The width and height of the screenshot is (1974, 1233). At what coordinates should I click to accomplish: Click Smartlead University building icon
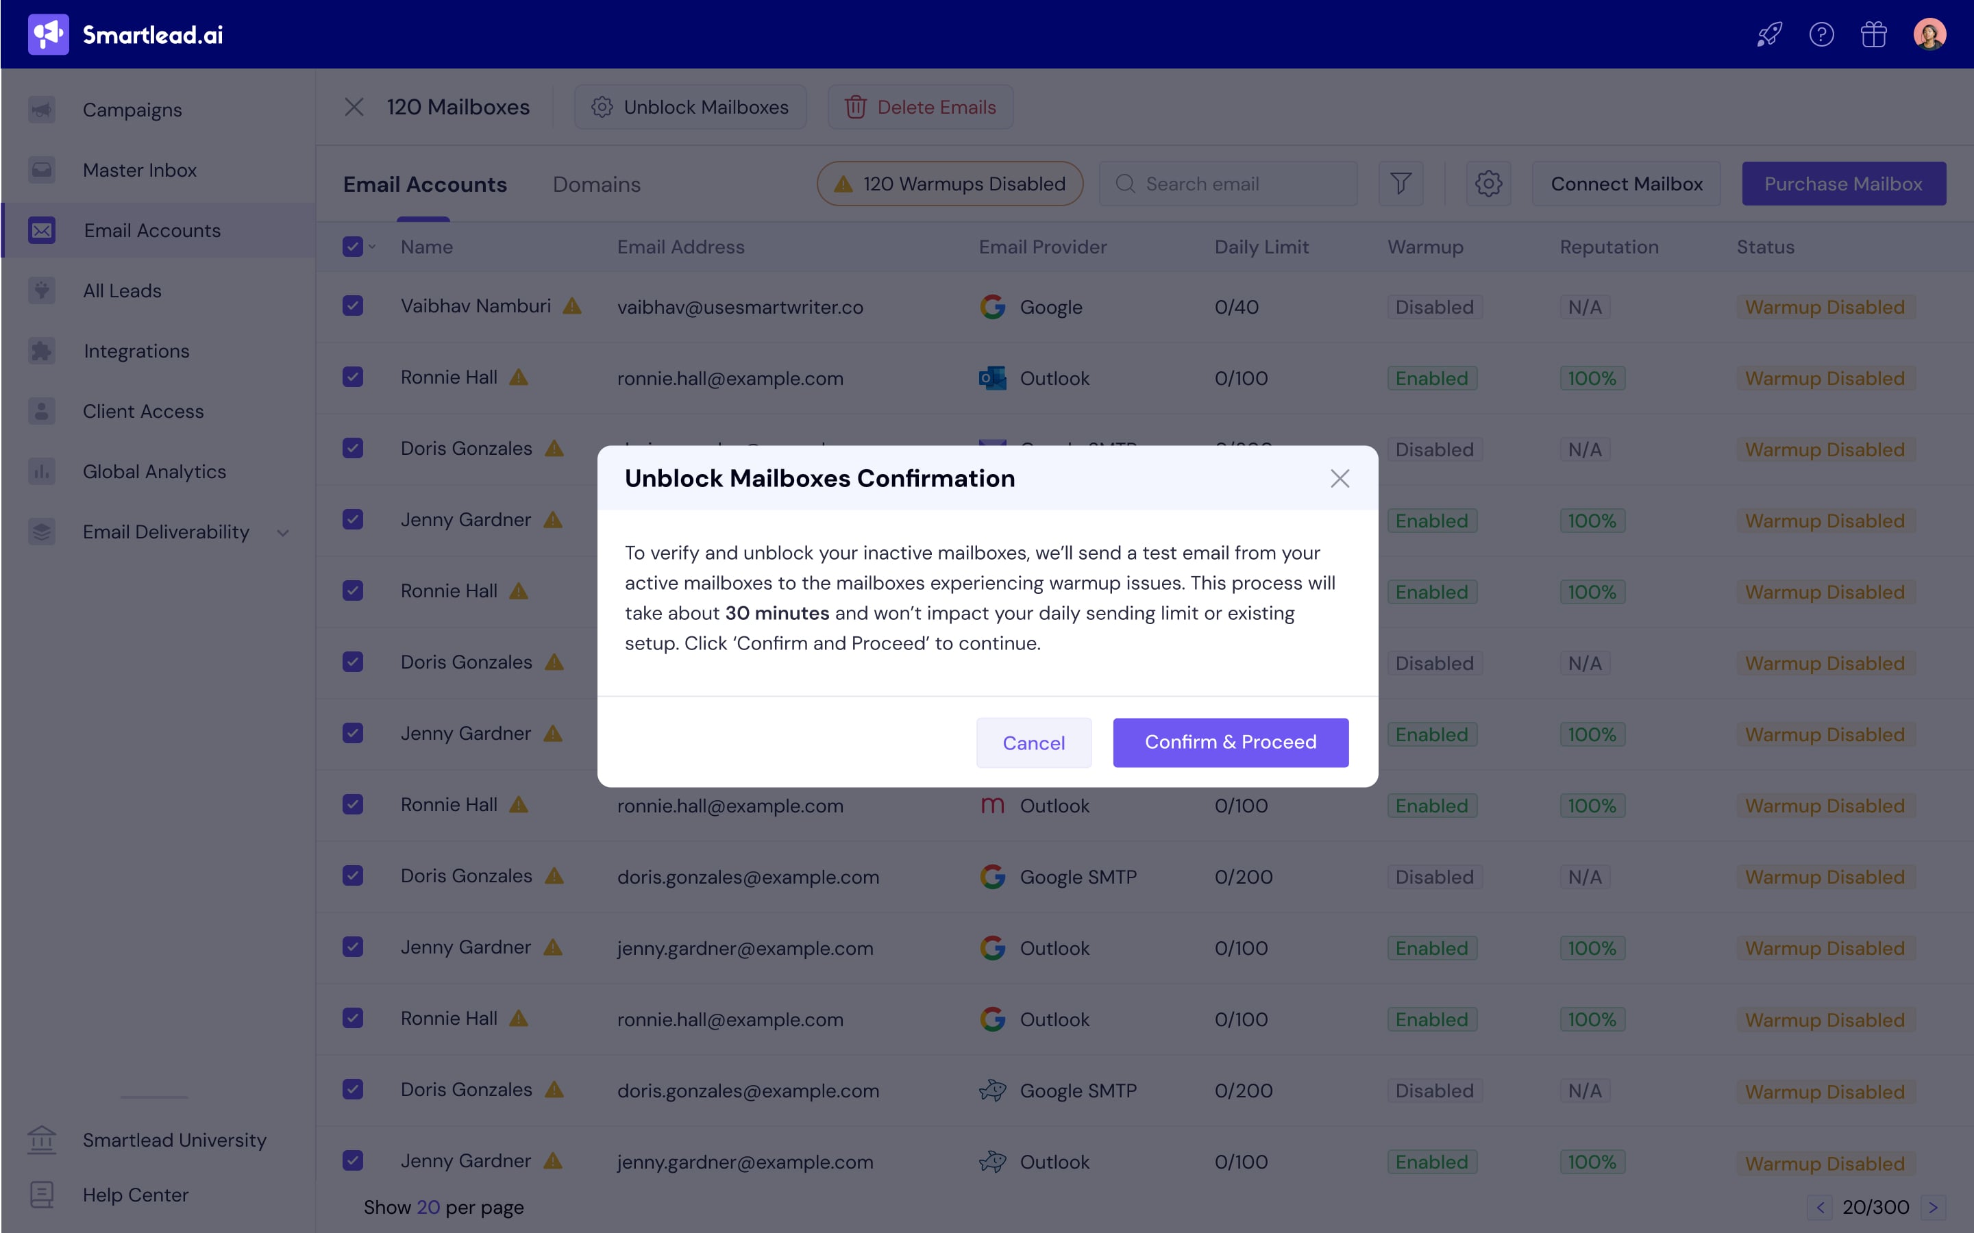point(42,1139)
